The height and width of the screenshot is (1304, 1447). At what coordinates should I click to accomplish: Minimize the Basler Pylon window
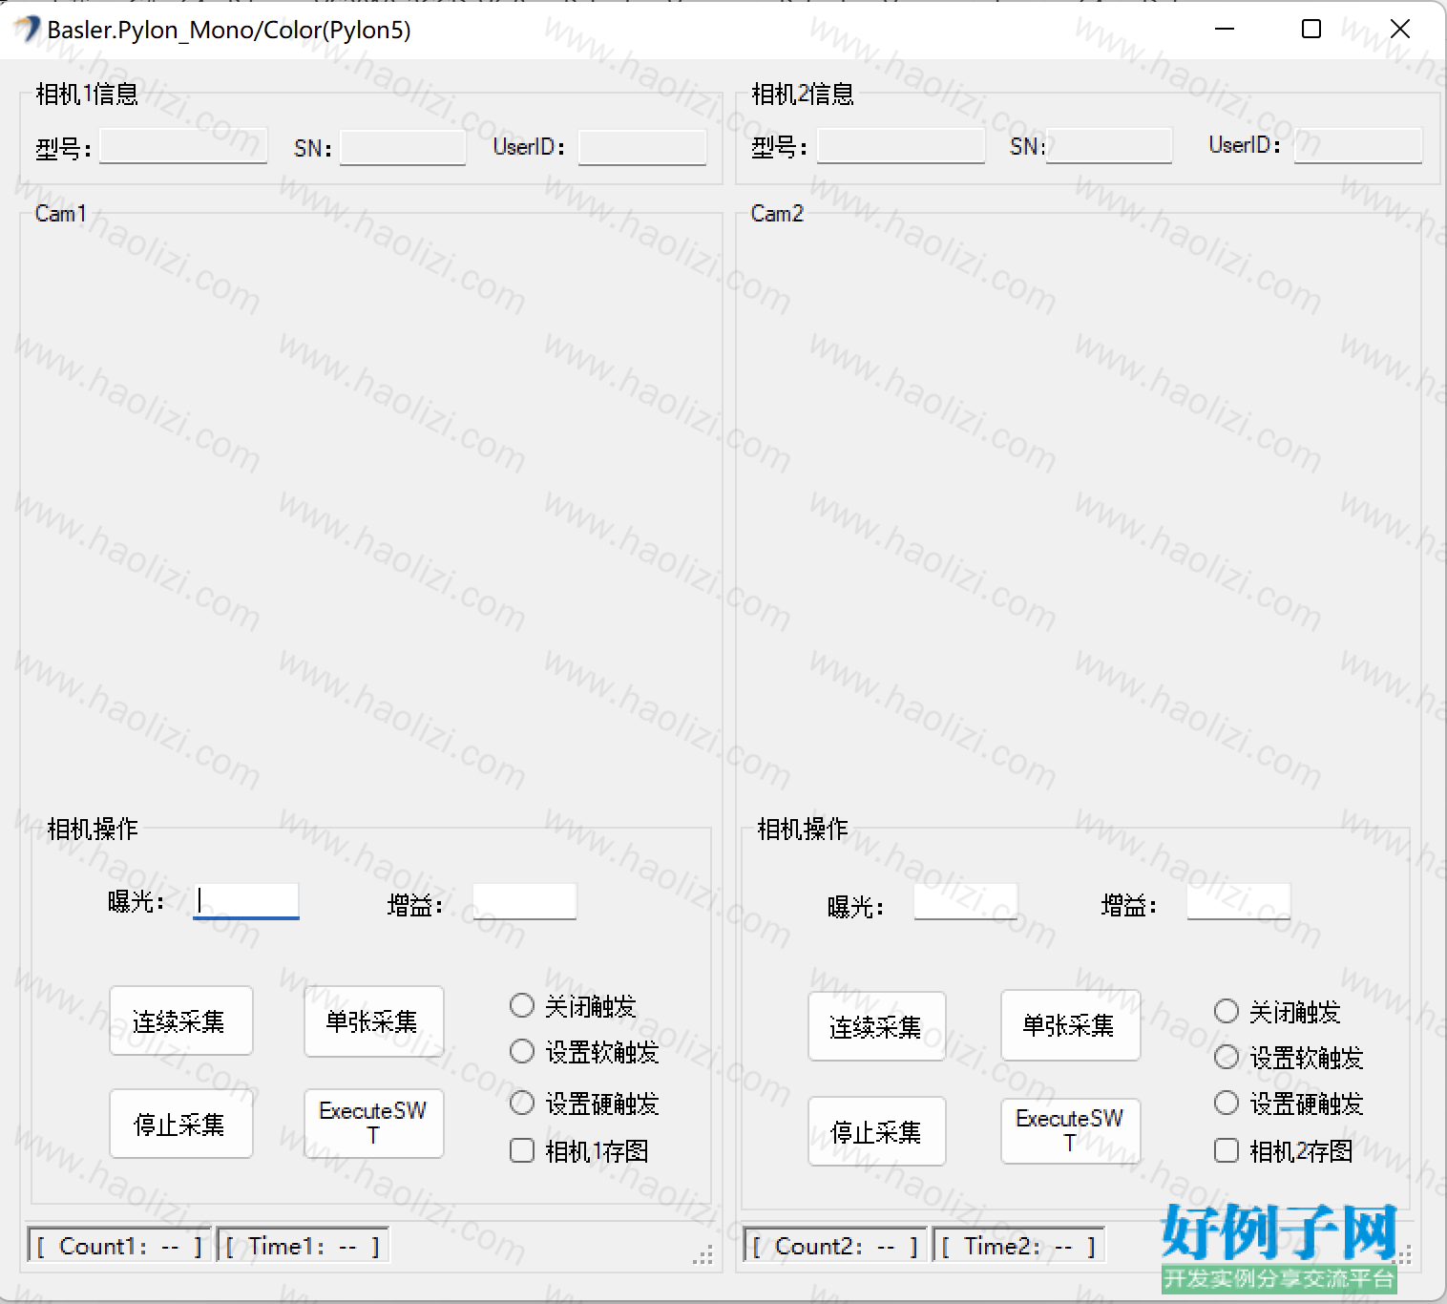pos(1225,30)
